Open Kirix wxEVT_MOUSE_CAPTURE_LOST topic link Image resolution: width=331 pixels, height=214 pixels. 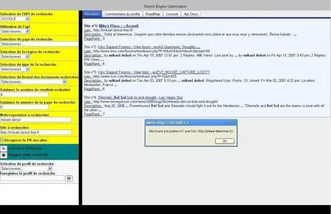coord(154,72)
